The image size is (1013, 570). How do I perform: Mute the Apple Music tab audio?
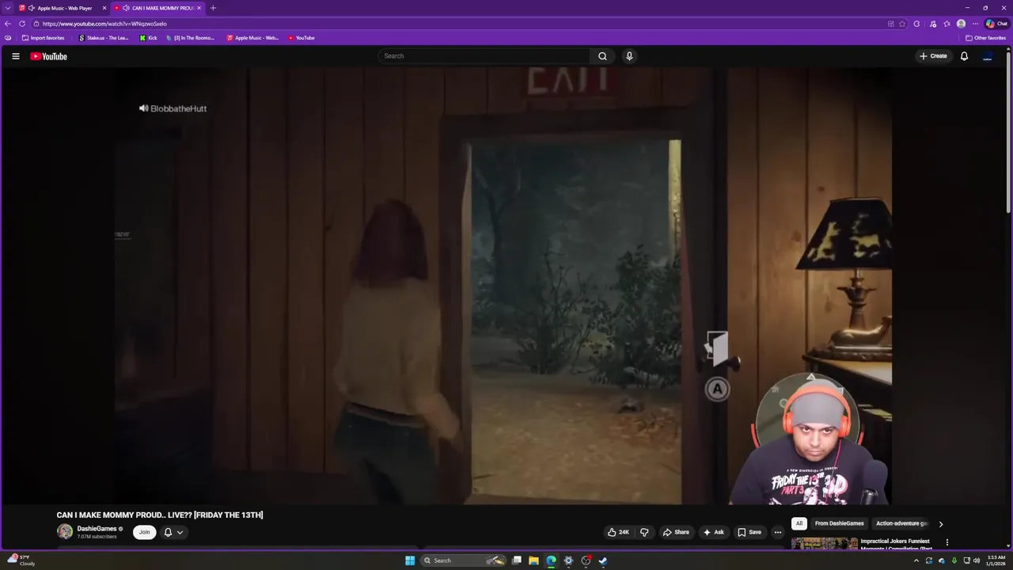31,8
